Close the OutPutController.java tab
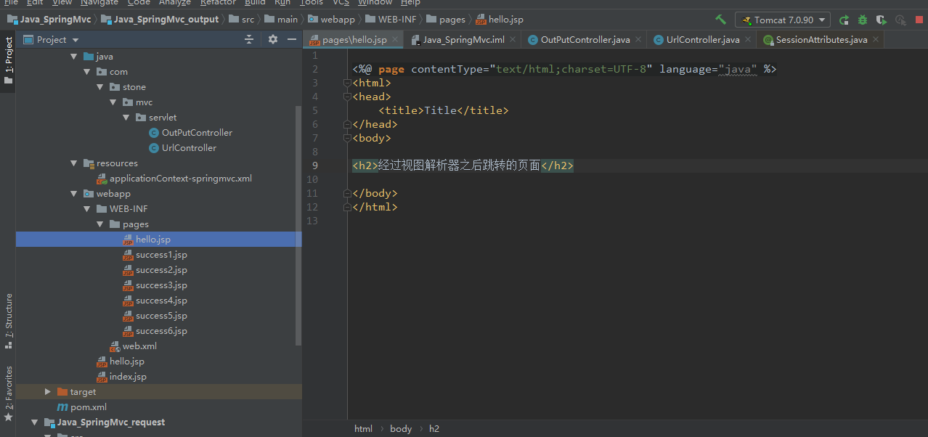This screenshot has width=928, height=437. point(638,39)
